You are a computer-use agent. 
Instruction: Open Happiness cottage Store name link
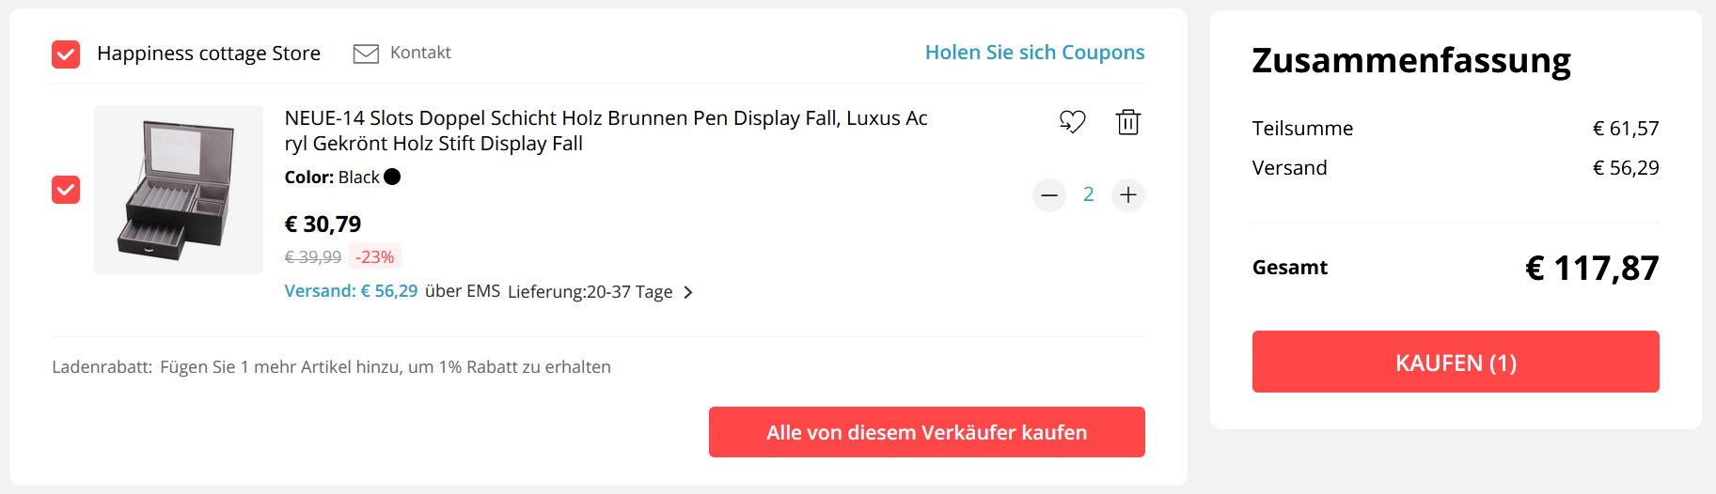[209, 54]
